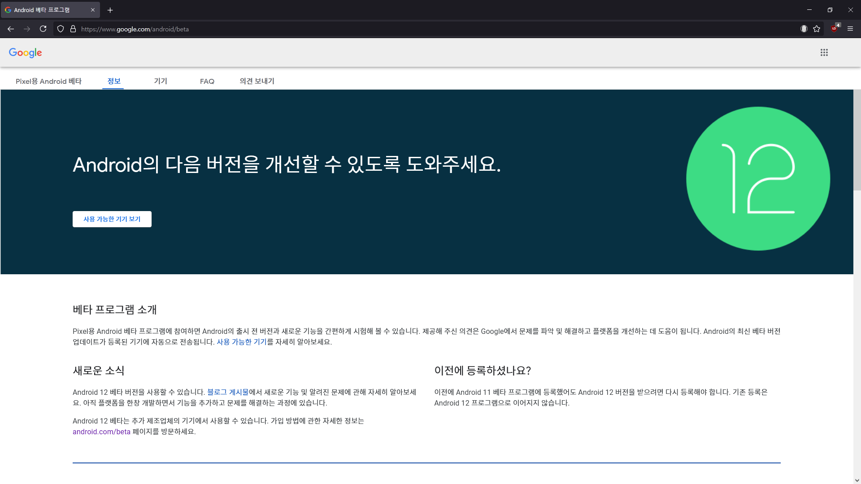861x484 pixels.
Task: Switch to the 기기 tab
Action: pyautogui.click(x=161, y=81)
